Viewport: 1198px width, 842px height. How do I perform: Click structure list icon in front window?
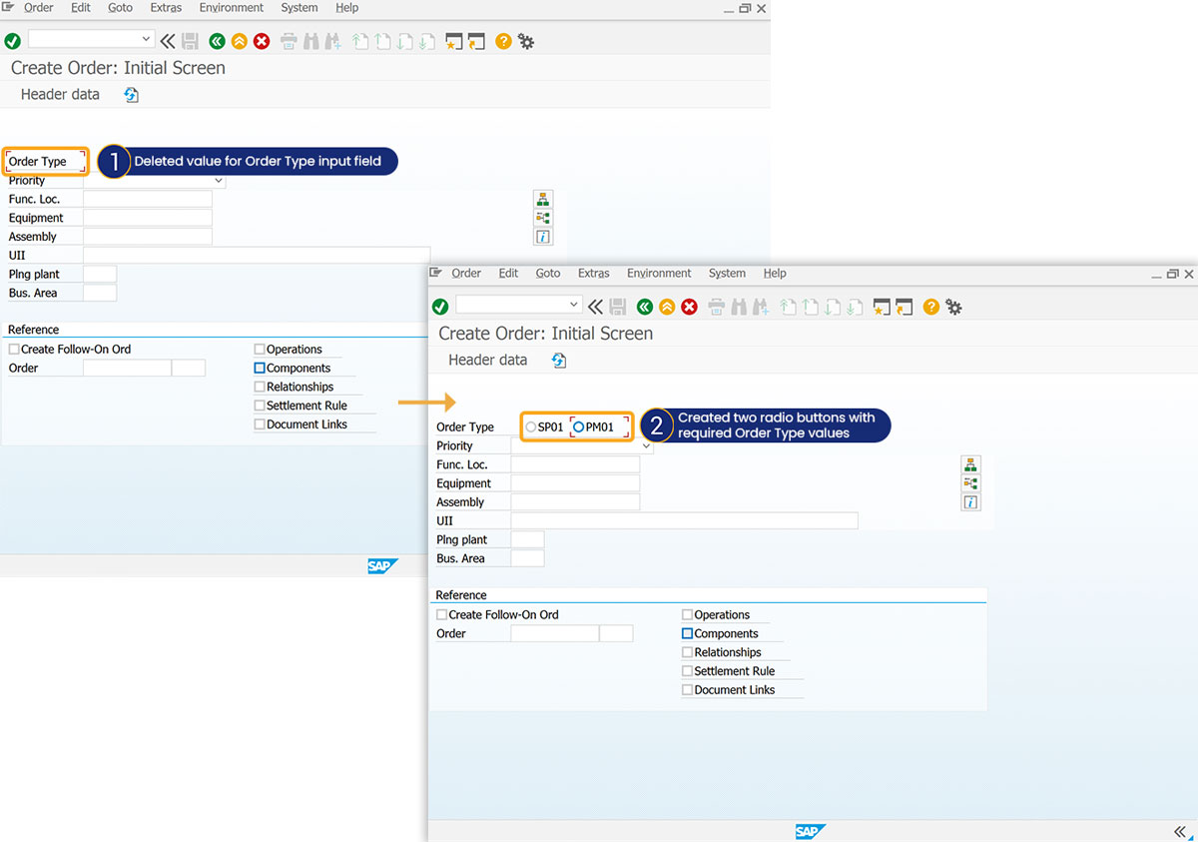[971, 464]
